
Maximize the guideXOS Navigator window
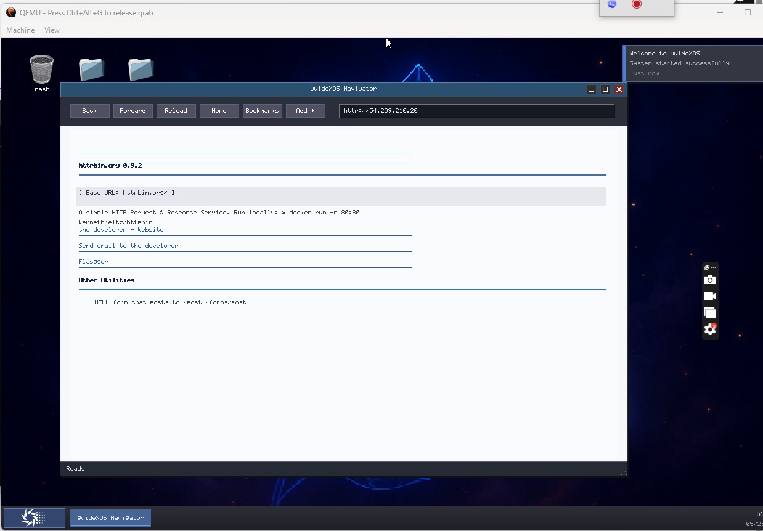605,89
